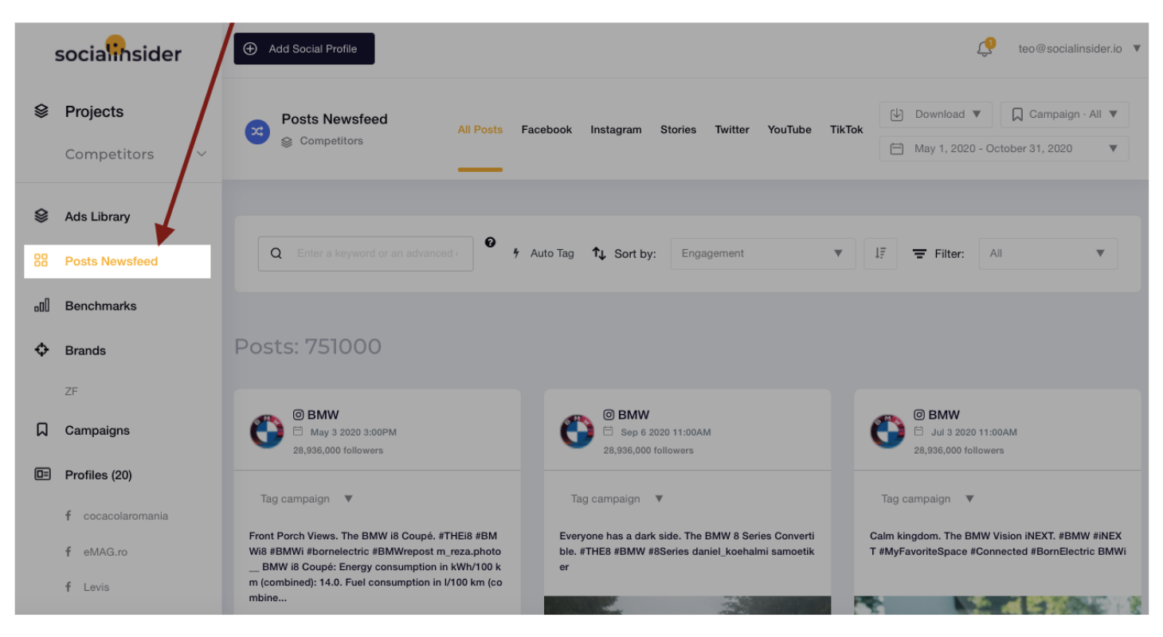The image size is (1163, 637).
Task: Switch to the Facebook tab
Action: tap(546, 130)
